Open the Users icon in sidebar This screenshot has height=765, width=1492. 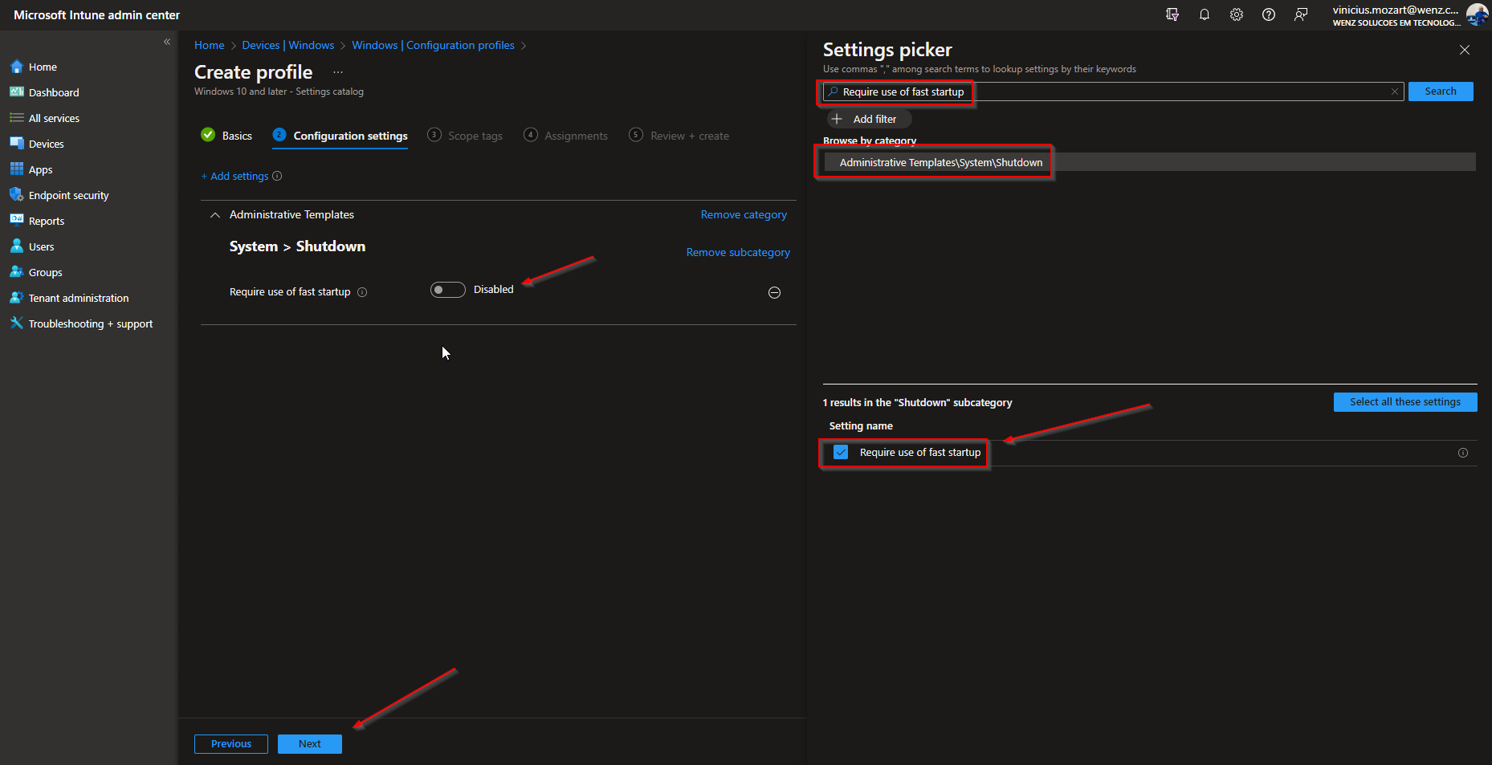16,246
